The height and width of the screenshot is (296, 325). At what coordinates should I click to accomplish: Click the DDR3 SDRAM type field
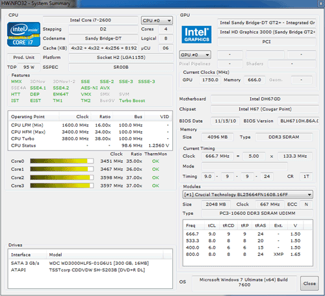click(284, 137)
